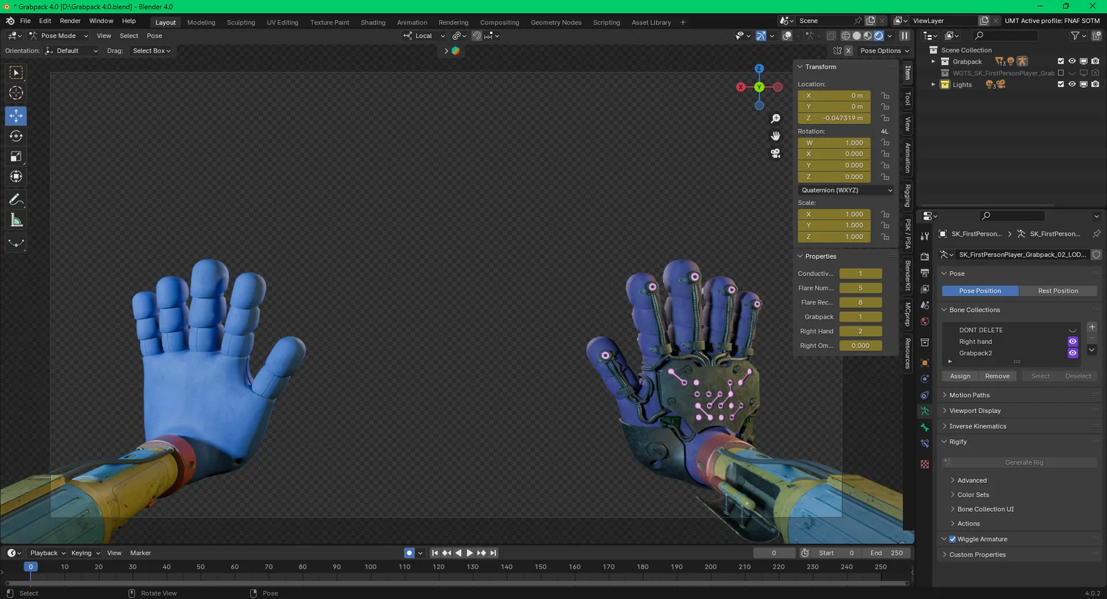Switch to material preview shading

tap(868, 36)
